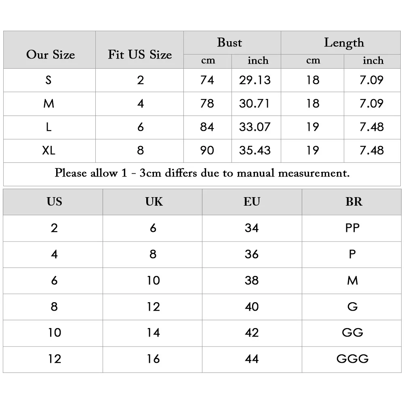Click the EU size 44 cell
The height and width of the screenshot is (404, 404).
(x=252, y=359)
